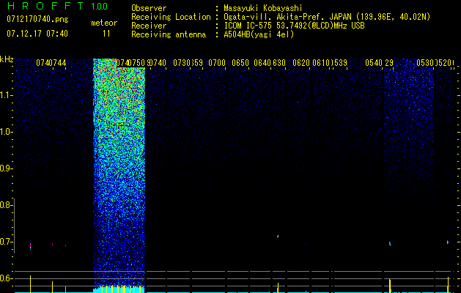Click the 'Receiver' field label
The image size is (461, 293).
(x=149, y=26)
